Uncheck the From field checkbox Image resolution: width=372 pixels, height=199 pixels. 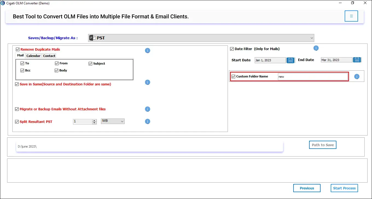[57, 63]
